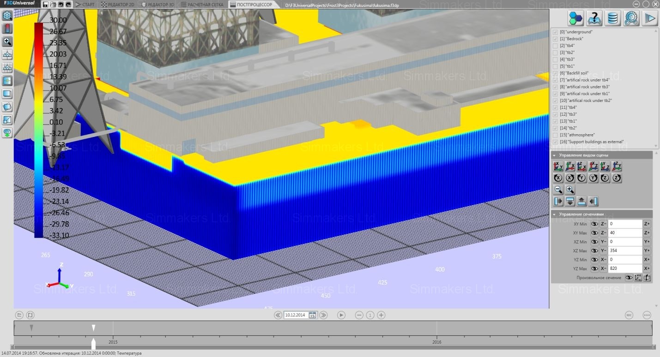Open the calendar date picker icon
This screenshot has height=357, width=660.
pyautogui.click(x=312, y=315)
